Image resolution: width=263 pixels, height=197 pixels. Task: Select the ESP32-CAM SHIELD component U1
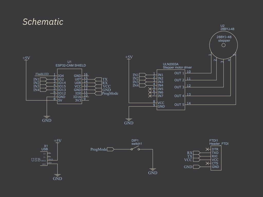(x=69, y=86)
